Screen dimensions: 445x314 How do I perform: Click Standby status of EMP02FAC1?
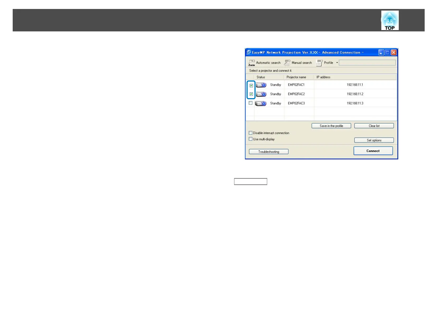(x=276, y=85)
